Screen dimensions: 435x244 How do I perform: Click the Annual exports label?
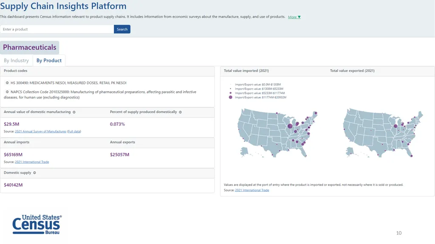(122, 142)
